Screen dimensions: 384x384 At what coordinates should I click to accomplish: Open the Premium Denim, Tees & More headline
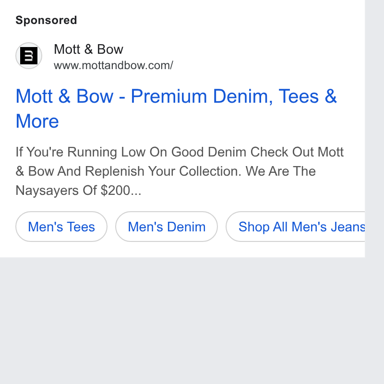176,108
